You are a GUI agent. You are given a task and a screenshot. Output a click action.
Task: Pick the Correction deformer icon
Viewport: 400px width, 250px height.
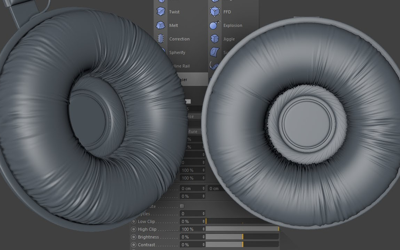161,39
